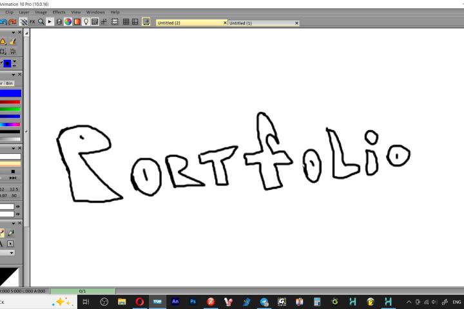Click the upper frame number input field

pos(7,207)
